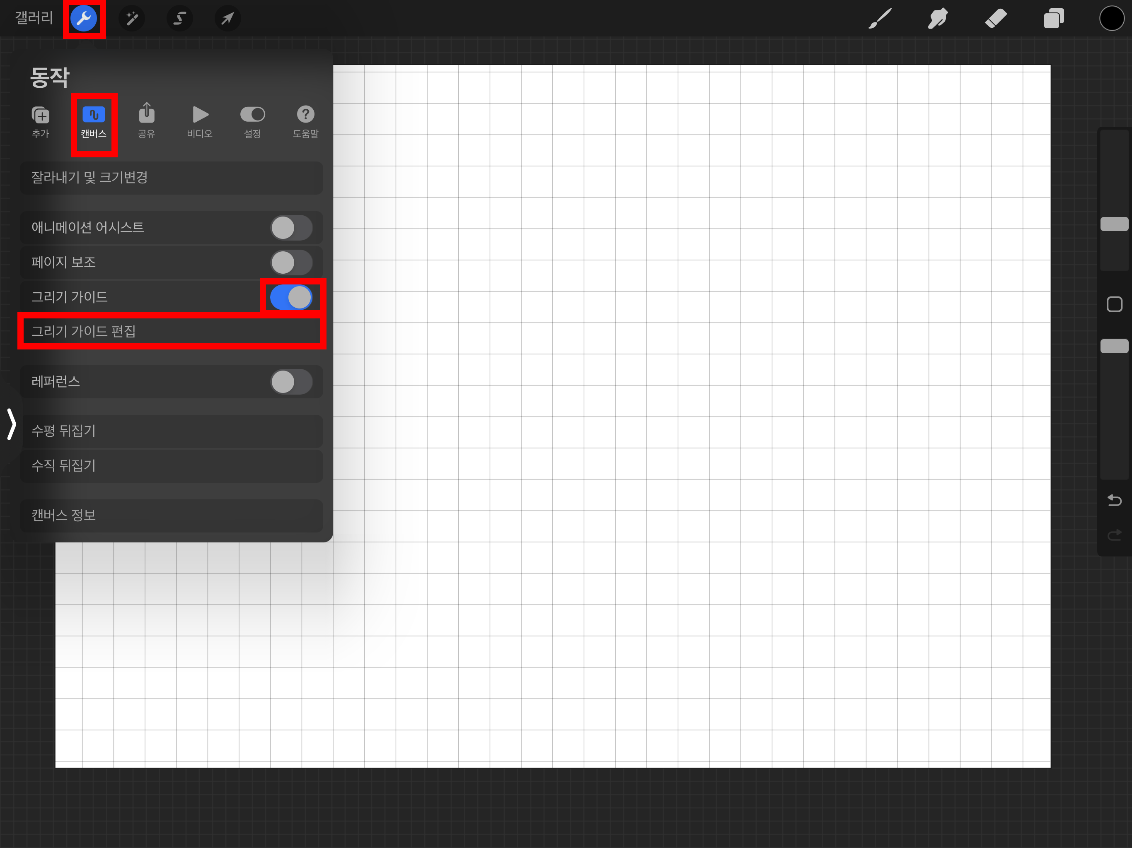Choose the Eraser tool
Viewport: 1132px width, 848px height.
pos(996,18)
